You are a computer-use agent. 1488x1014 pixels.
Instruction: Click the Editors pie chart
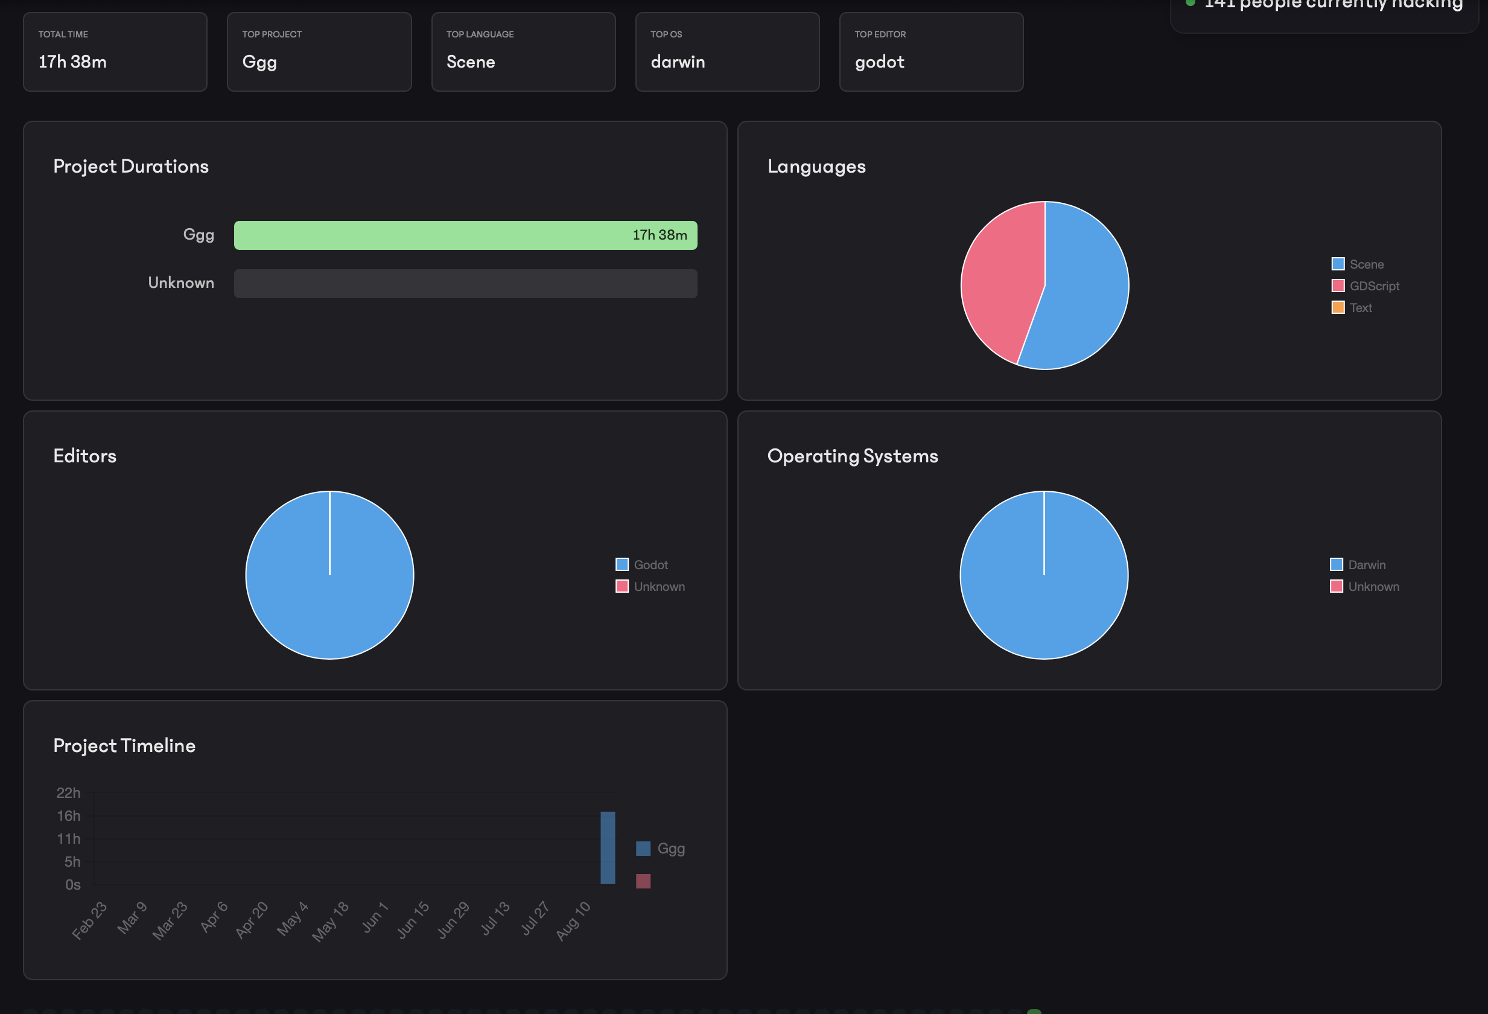coord(329,575)
